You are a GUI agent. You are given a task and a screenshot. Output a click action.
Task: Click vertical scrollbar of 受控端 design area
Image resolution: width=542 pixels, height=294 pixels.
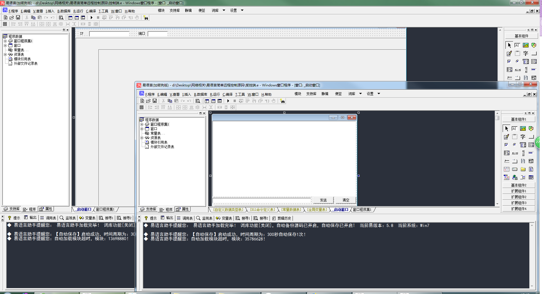[x=497, y=159]
